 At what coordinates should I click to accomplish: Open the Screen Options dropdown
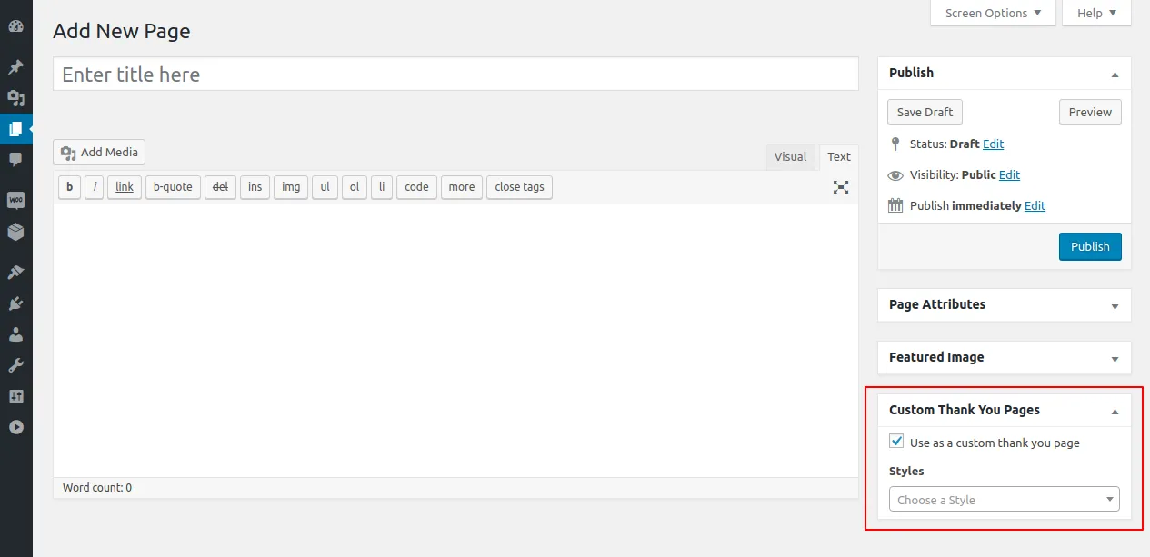click(x=993, y=13)
